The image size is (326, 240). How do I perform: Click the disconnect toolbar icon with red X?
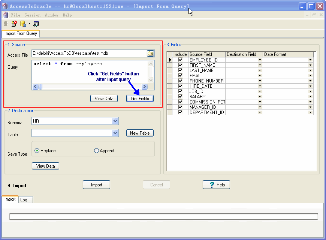pyautogui.click(x=14, y=24)
